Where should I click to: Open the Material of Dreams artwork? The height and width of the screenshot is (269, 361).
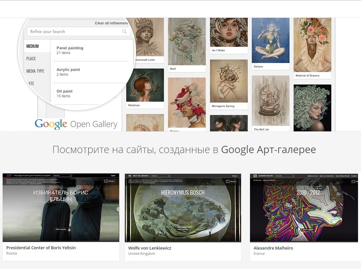pos(313,45)
